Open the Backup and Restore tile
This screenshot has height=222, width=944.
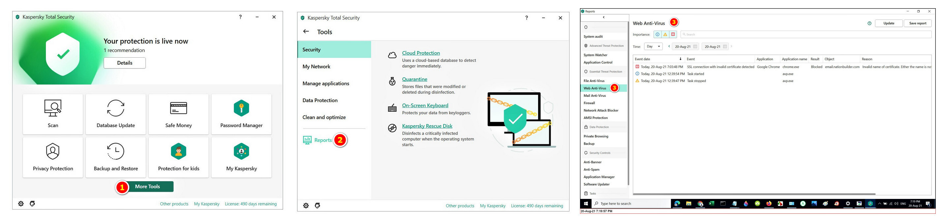tap(116, 157)
